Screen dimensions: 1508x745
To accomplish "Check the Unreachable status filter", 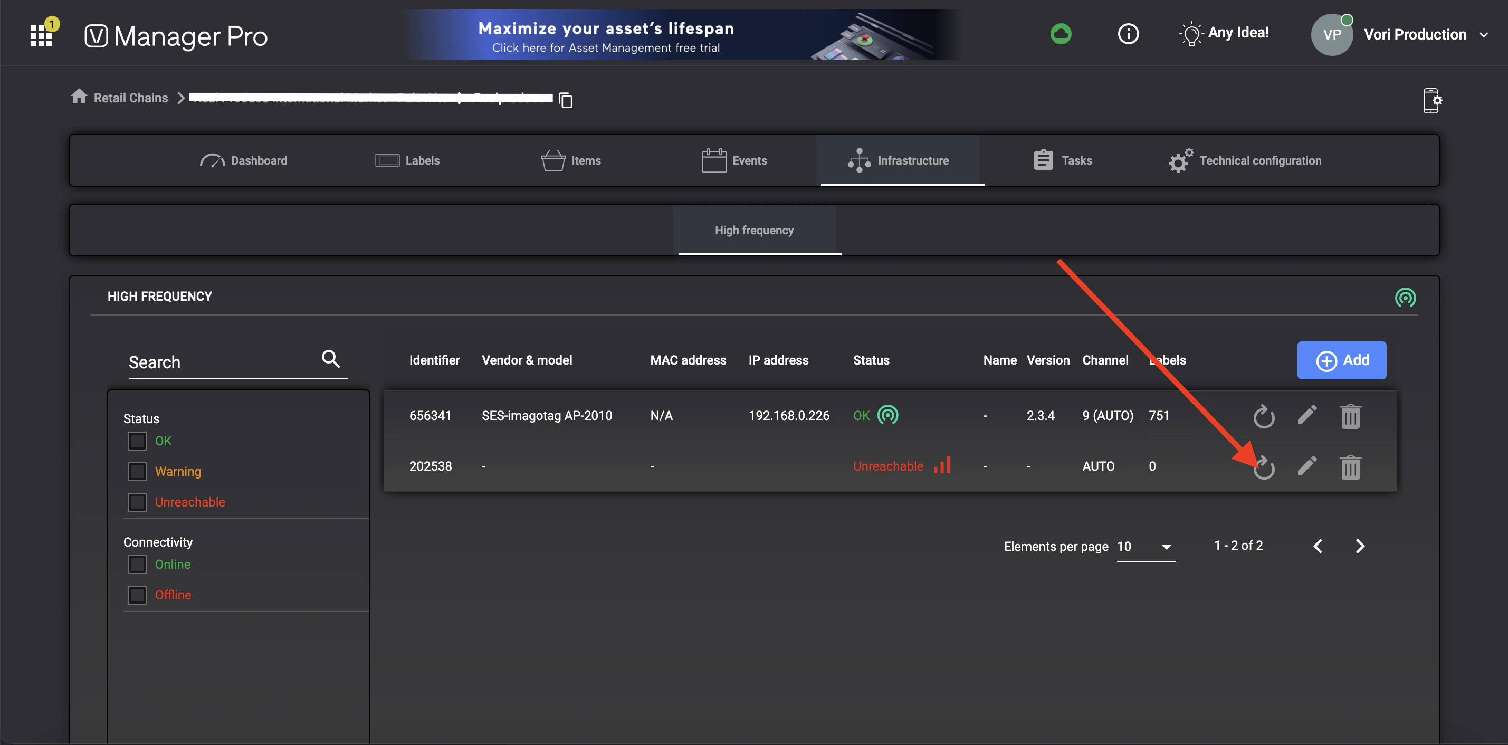I will pyautogui.click(x=137, y=502).
